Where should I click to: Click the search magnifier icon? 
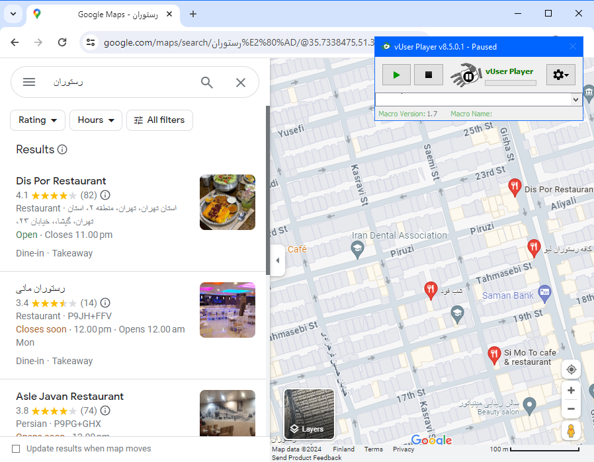tap(207, 82)
